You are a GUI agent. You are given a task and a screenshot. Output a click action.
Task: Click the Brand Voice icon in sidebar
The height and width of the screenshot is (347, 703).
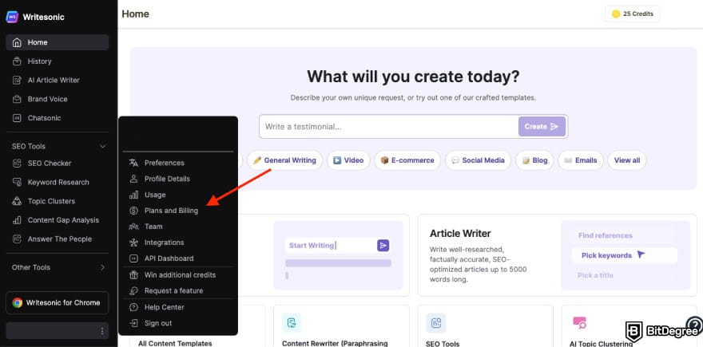tap(17, 99)
